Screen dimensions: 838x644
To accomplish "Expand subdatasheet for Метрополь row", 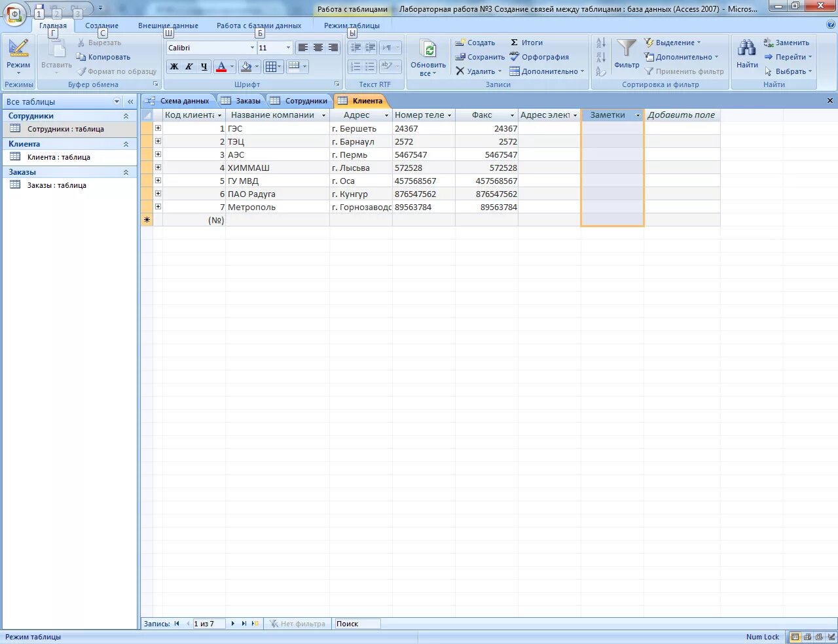I will click(158, 207).
